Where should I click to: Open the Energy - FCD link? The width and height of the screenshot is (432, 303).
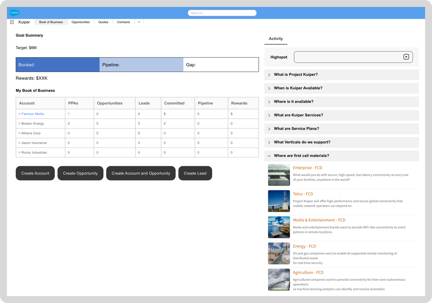[304, 246]
